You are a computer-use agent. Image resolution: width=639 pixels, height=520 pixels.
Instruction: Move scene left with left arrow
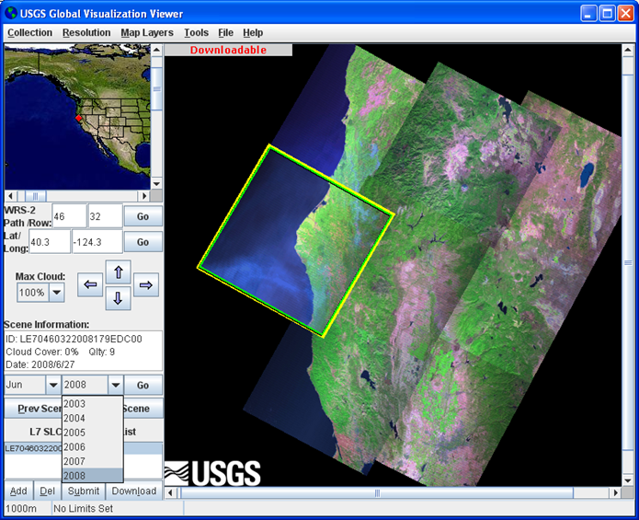pos(90,285)
